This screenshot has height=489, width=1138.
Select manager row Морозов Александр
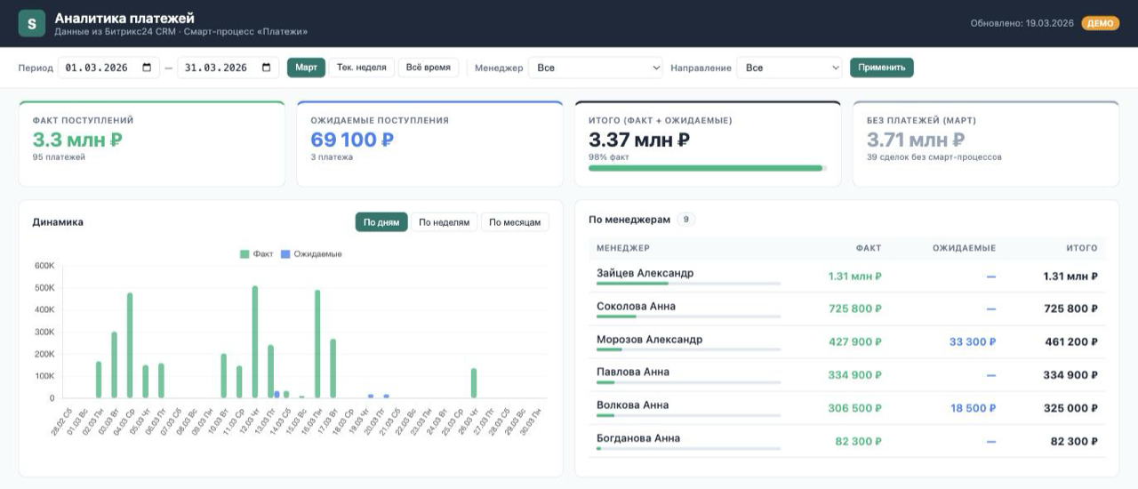[x=847, y=342]
